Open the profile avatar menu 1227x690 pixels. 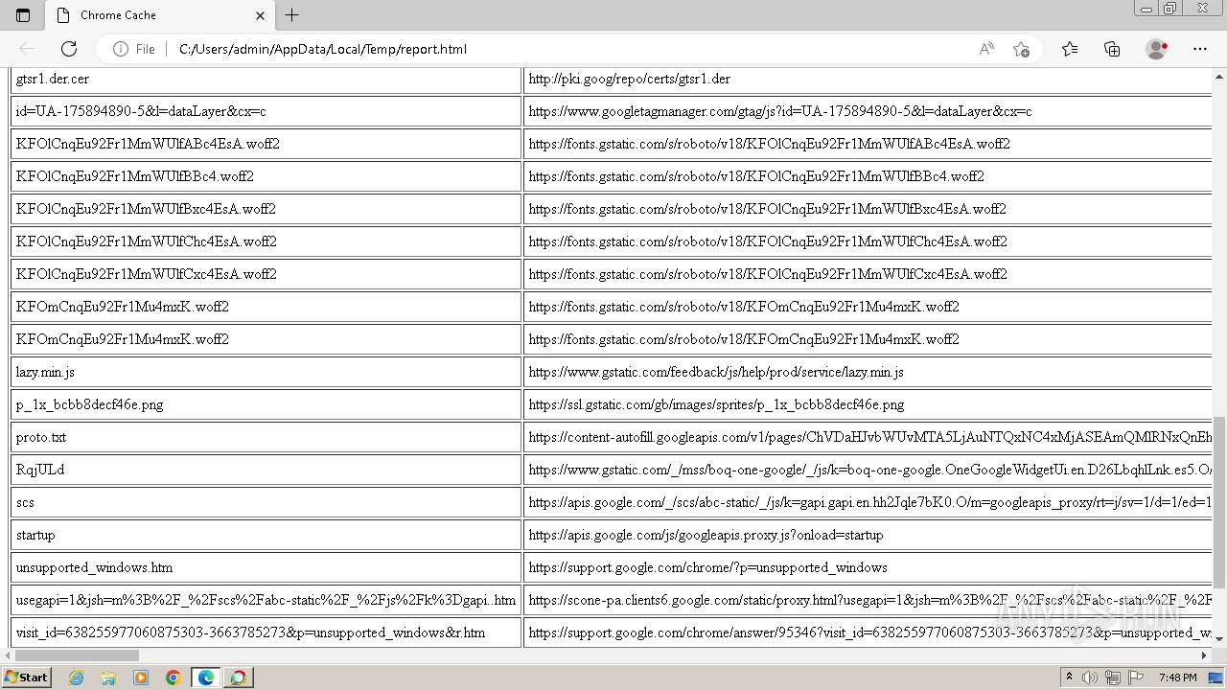click(1157, 49)
